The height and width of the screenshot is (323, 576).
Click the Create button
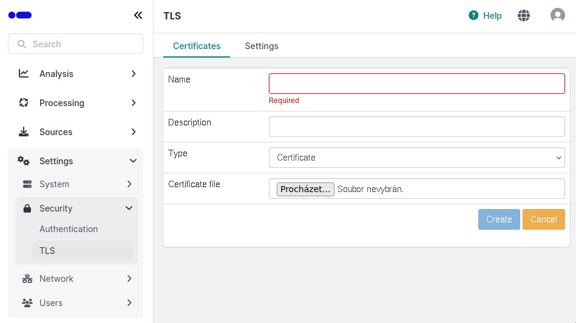point(499,219)
